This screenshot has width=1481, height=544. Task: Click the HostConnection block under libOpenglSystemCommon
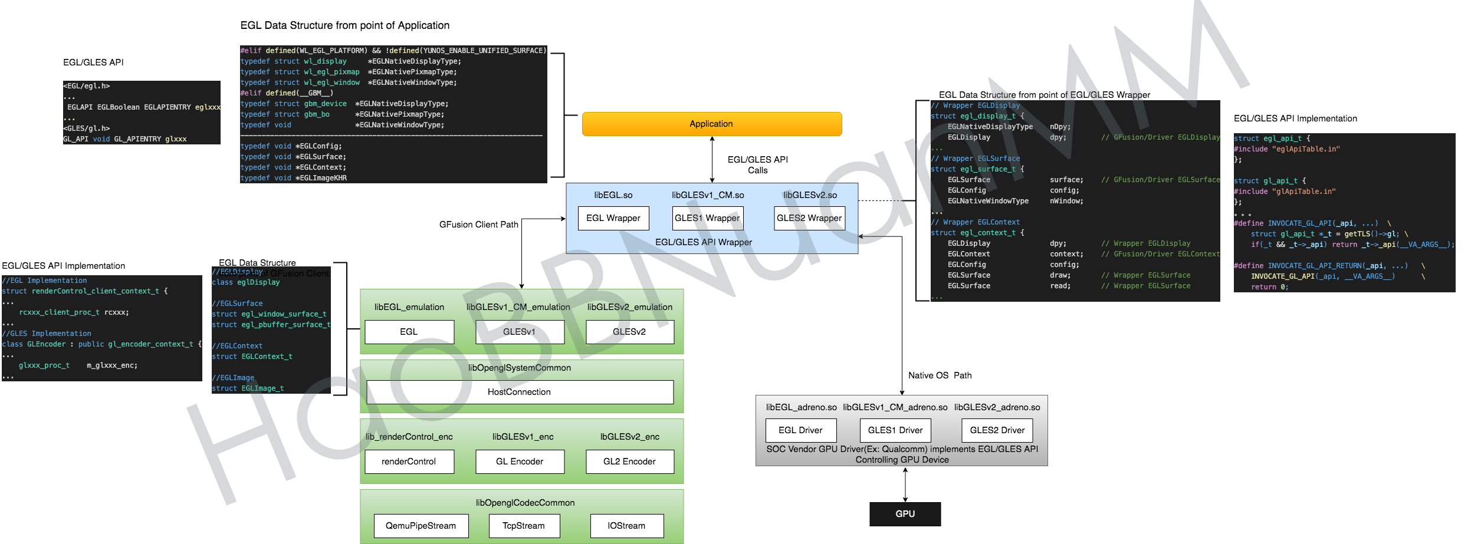(x=520, y=392)
